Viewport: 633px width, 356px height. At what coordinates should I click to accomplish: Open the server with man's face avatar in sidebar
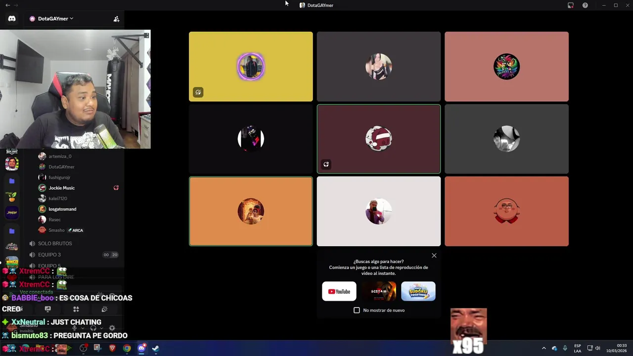click(12, 164)
